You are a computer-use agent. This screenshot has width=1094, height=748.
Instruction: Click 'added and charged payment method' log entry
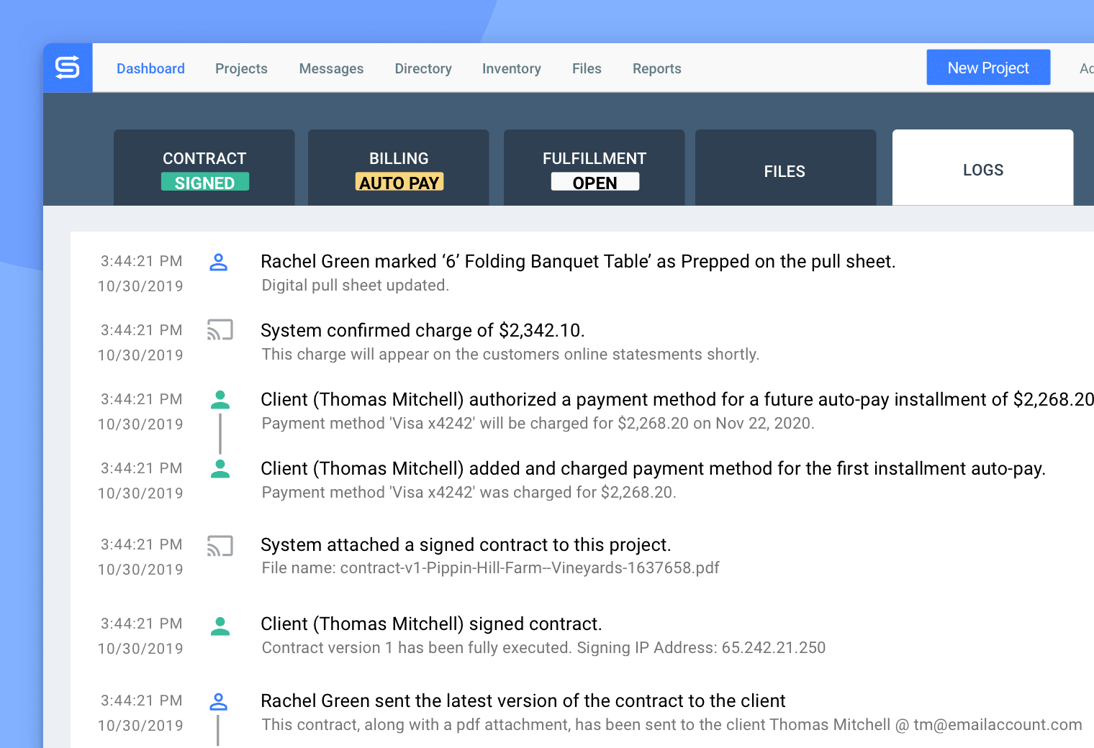[x=653, y=469]
